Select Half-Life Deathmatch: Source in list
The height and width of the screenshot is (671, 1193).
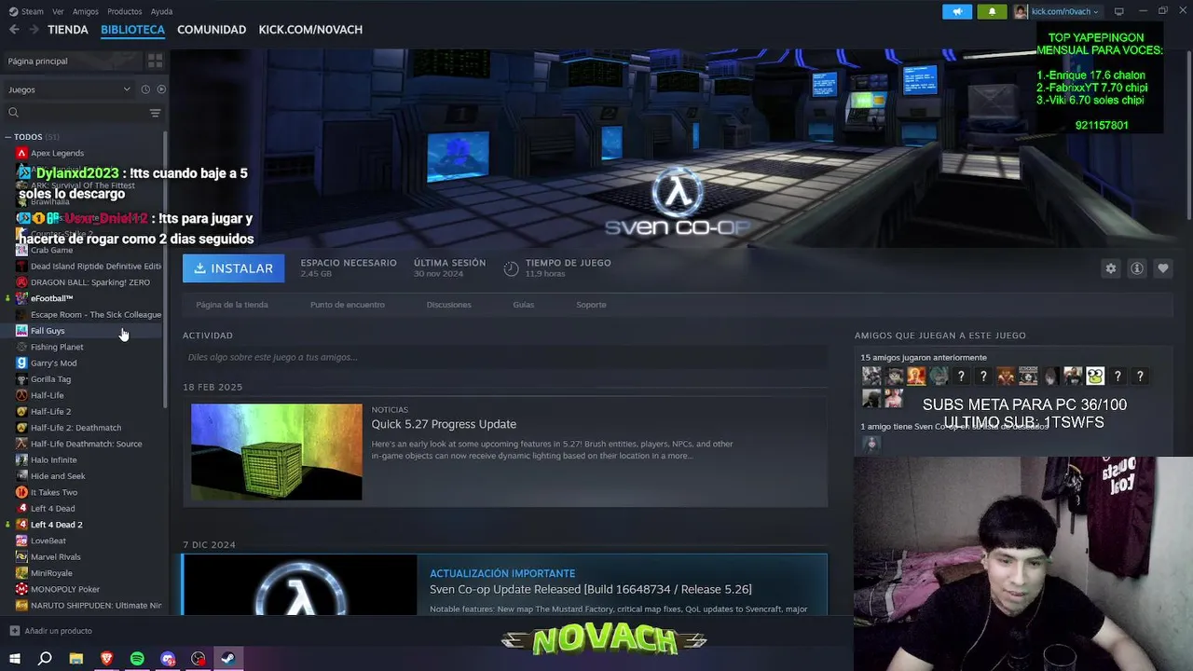pos(86,444)
